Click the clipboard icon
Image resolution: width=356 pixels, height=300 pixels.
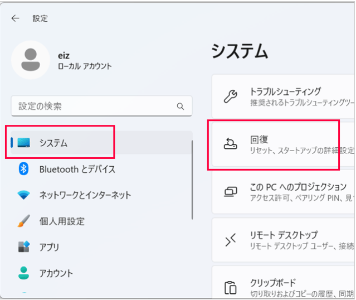230,287
